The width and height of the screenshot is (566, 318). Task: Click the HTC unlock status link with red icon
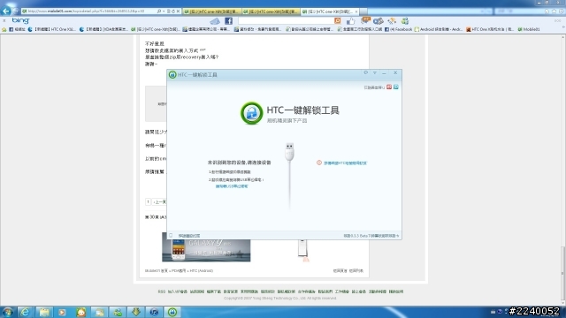tap(345, 163)
